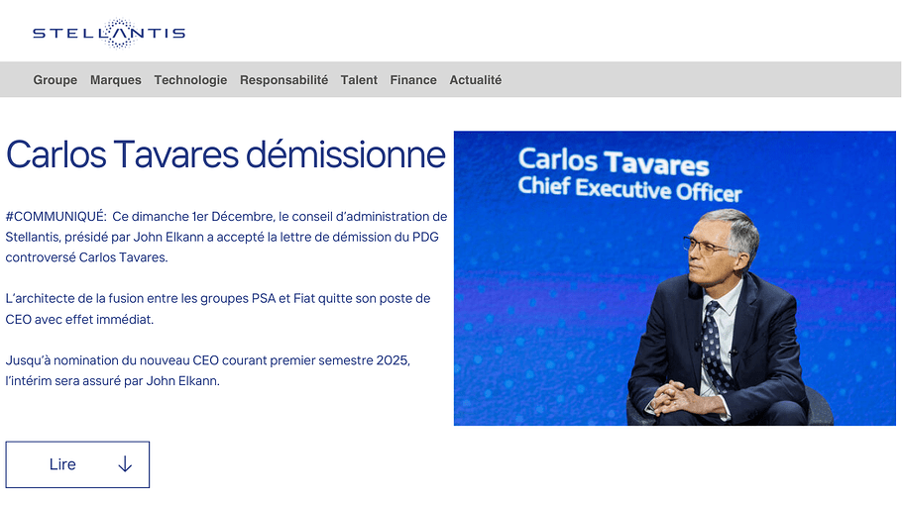Click the "Chief Executive Officer" caption in the image
902x506 pixels.
pyautogui.click(x=629, y=188)
